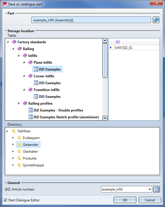Click the OK button
Screen dimensions: 165x207
pos(125,200)
